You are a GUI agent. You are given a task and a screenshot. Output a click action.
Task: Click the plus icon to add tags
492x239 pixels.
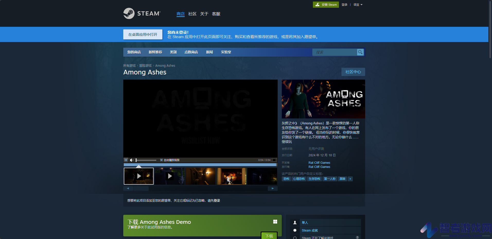(350, 179)
